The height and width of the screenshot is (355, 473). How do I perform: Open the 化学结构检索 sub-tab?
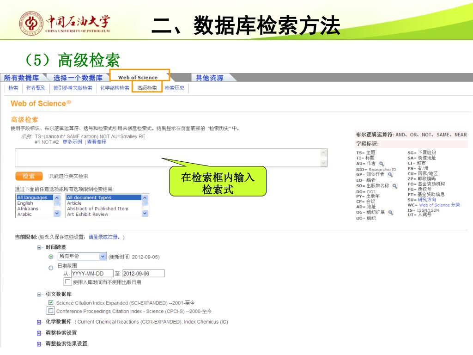click(115, 88)
